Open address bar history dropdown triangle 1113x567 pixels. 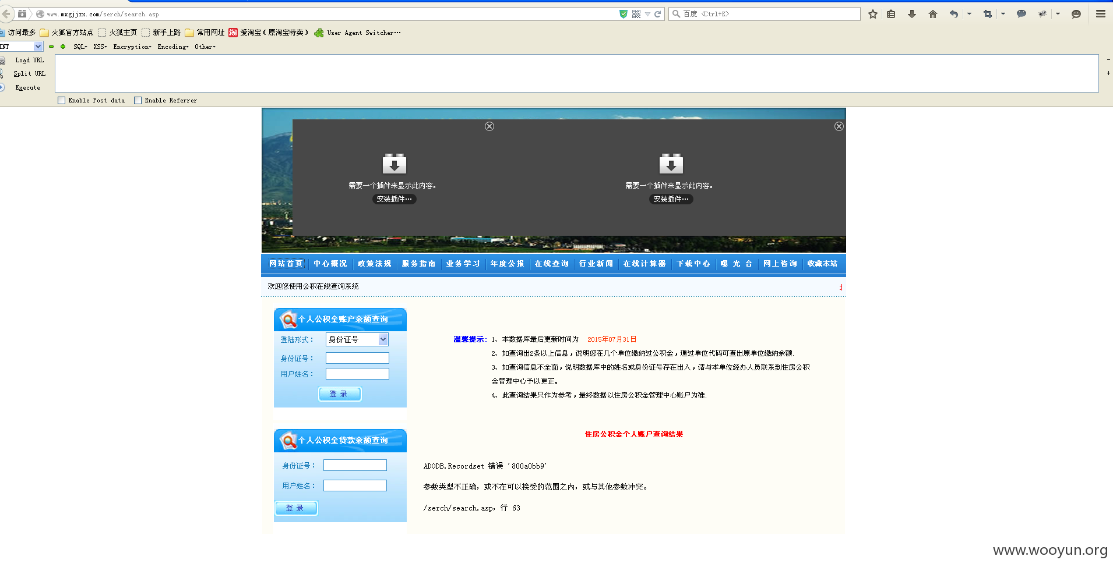pos(647,14)
